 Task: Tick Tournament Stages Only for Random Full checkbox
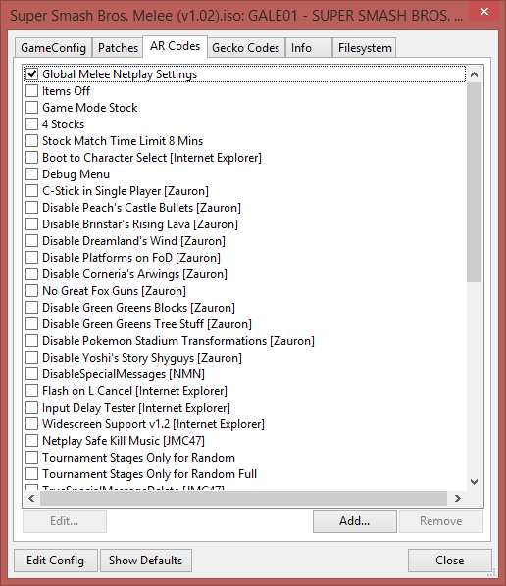(31, 473)
